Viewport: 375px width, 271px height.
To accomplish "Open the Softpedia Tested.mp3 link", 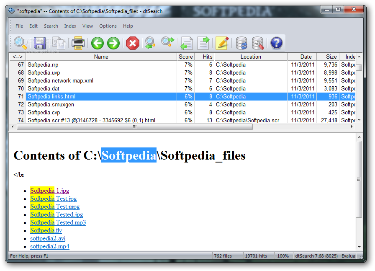I will [58, 222].
